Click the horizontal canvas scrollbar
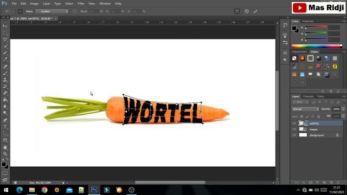 [x=170, y=183]
